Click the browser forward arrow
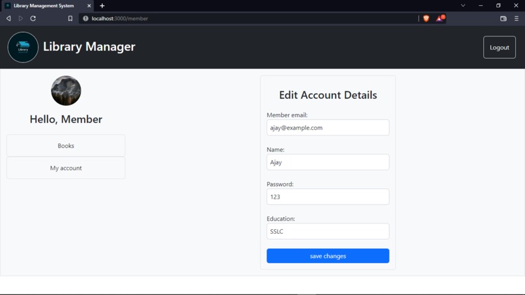Image resolution: width=525 pixels, height=295 pixels. (21, 18)
